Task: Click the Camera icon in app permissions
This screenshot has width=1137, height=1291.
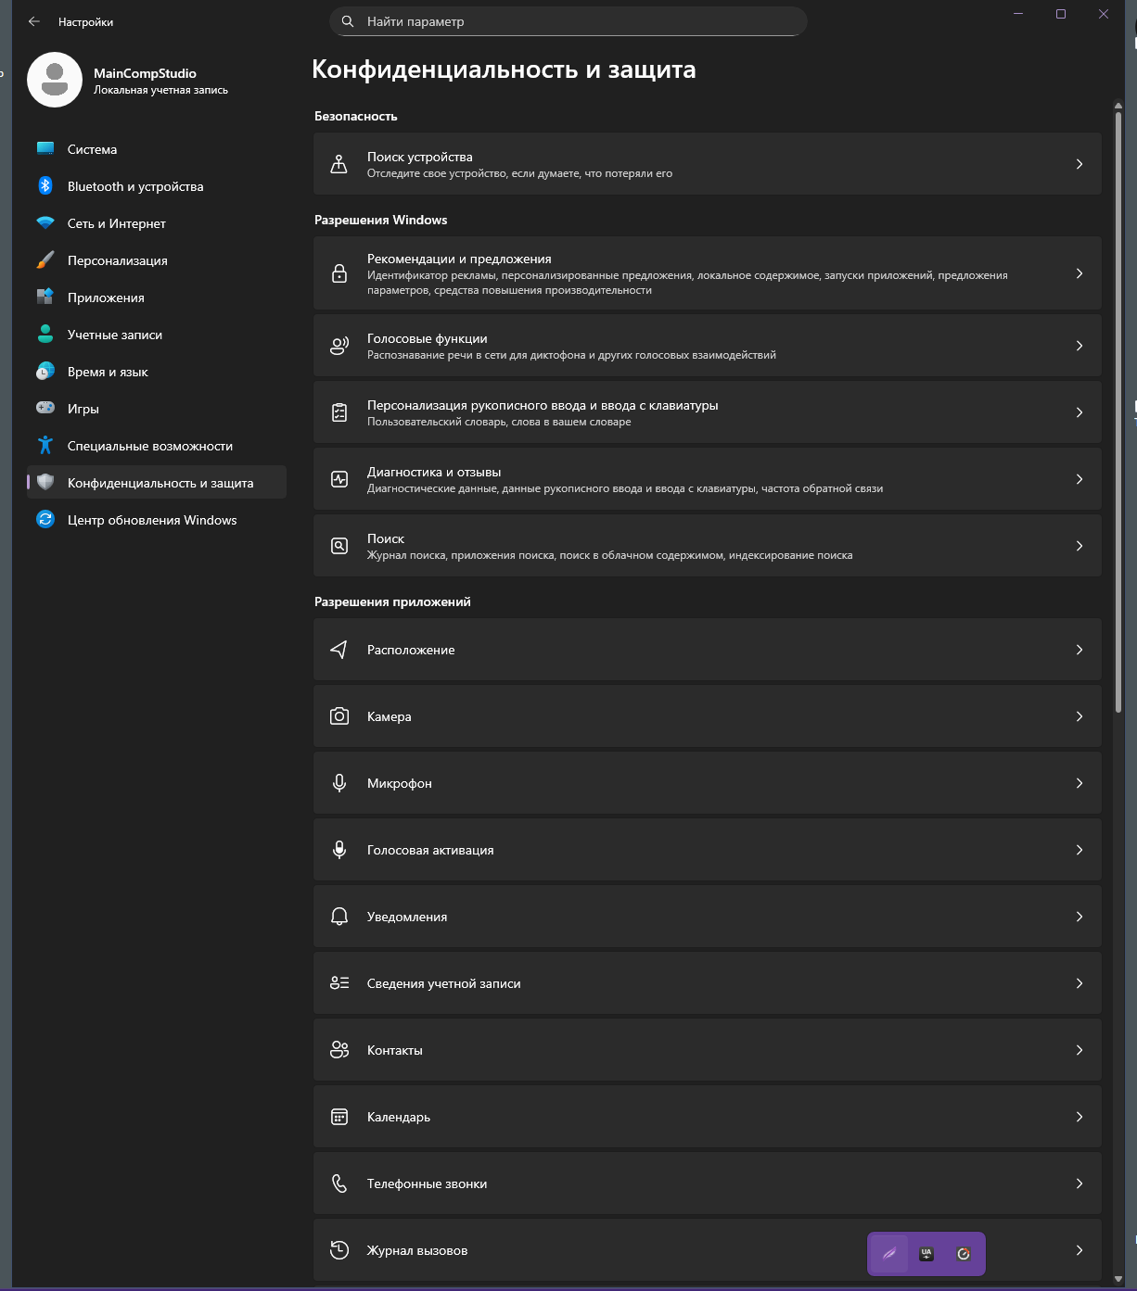Action: pos(339,716)
